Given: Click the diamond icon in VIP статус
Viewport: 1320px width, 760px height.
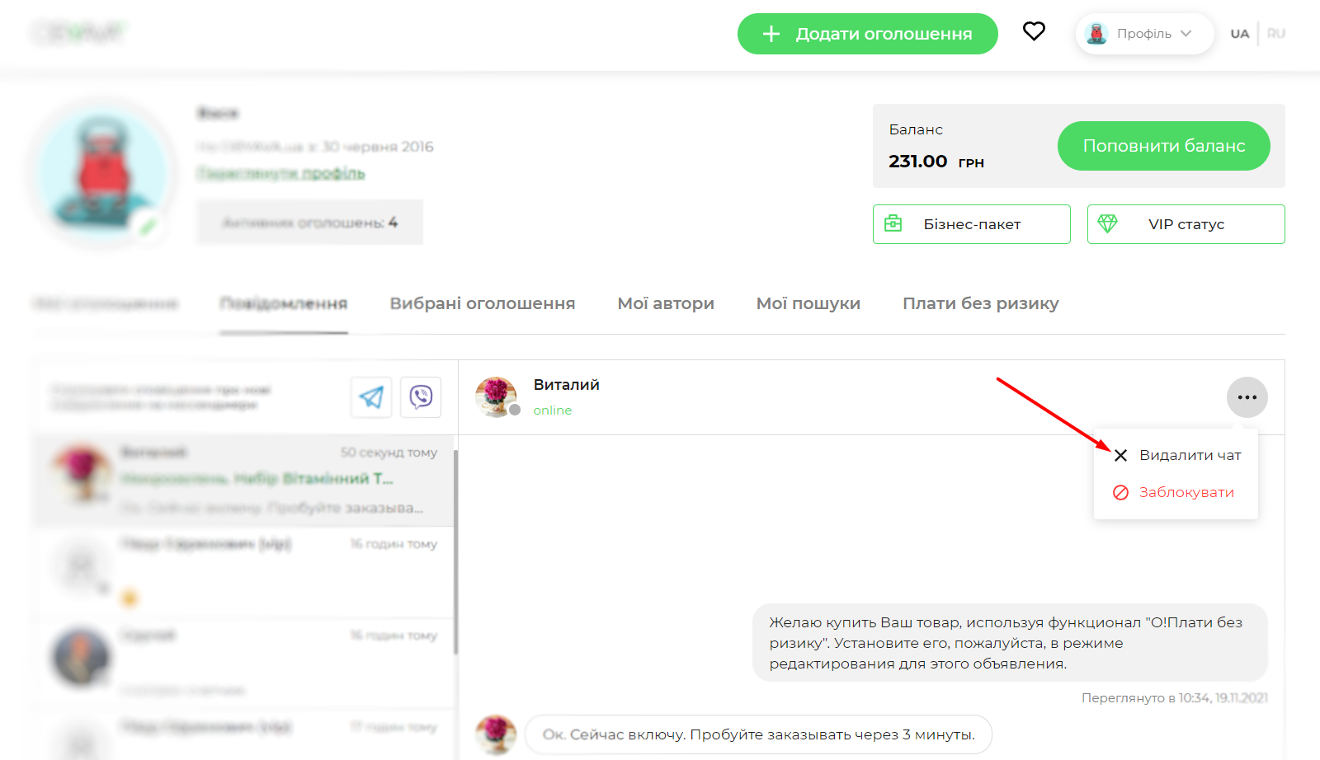Looking at the screenshot, I should point(1107,223).
